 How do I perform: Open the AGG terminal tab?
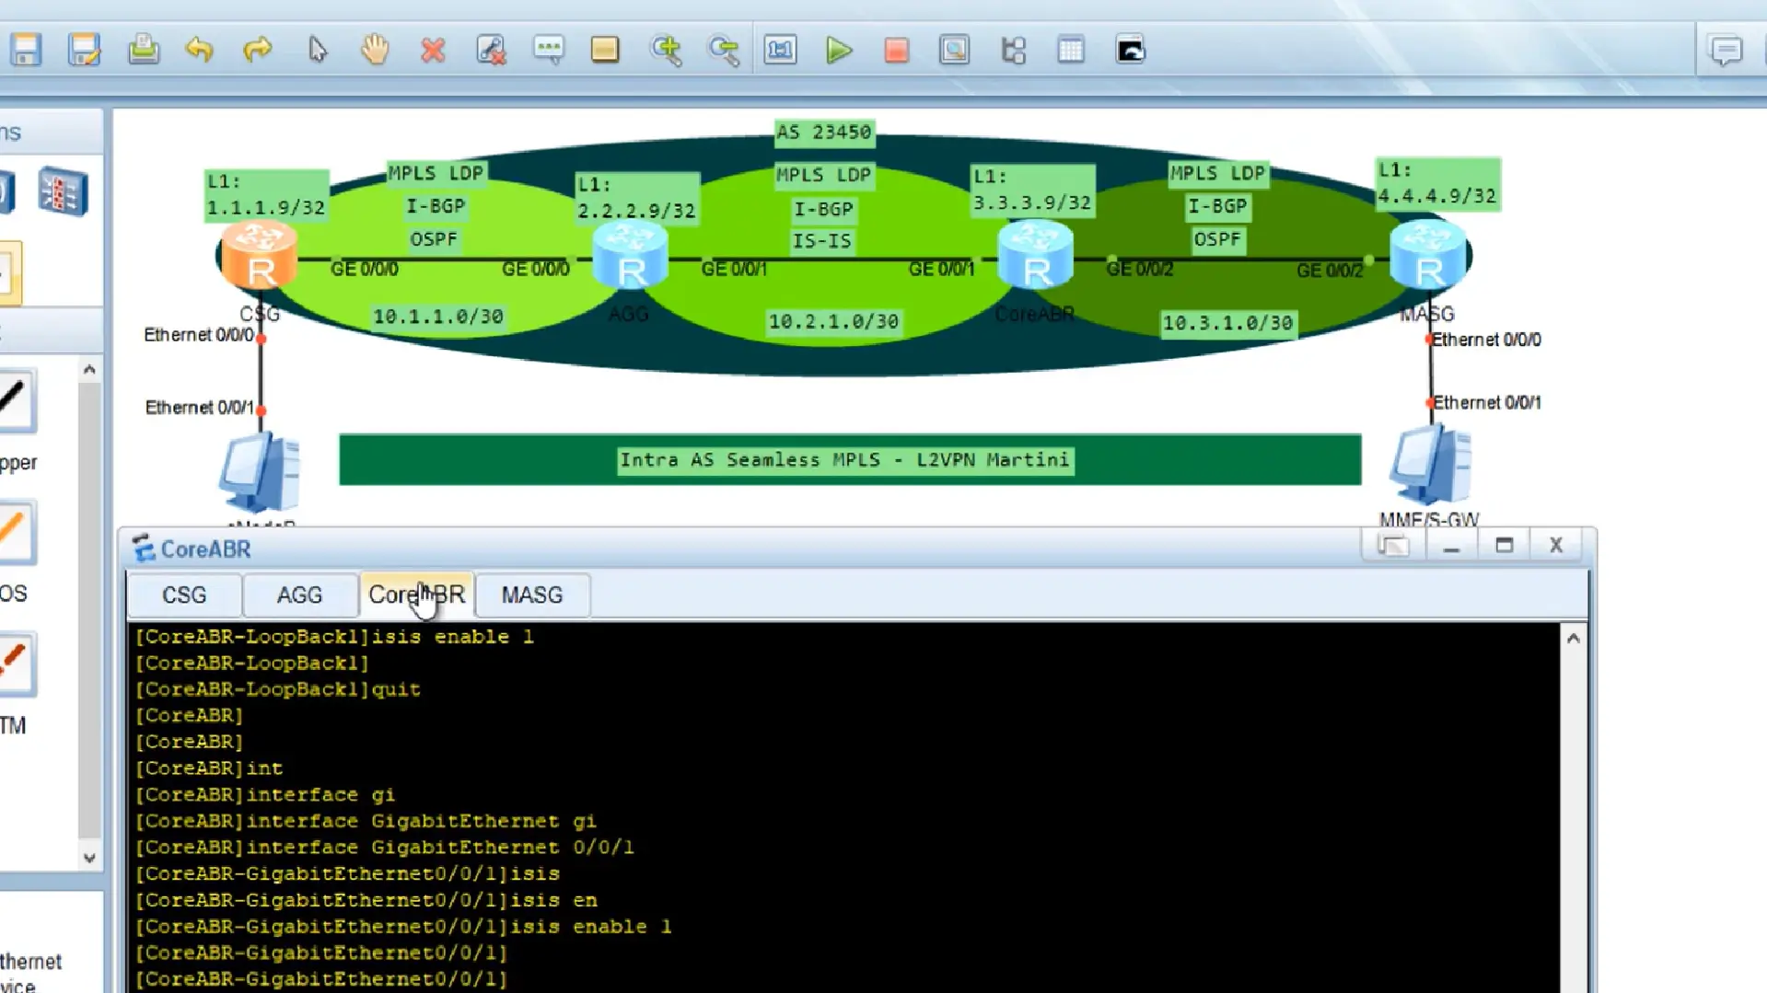click(299, 595)
